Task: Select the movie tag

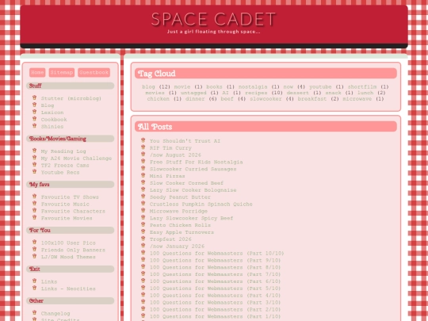Action: pyautogui.click(x=182, y=87)
